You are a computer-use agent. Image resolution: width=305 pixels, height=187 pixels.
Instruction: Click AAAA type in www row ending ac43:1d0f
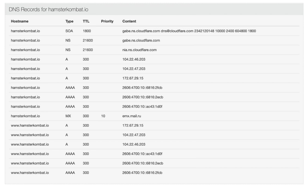(x=70, y=154)
